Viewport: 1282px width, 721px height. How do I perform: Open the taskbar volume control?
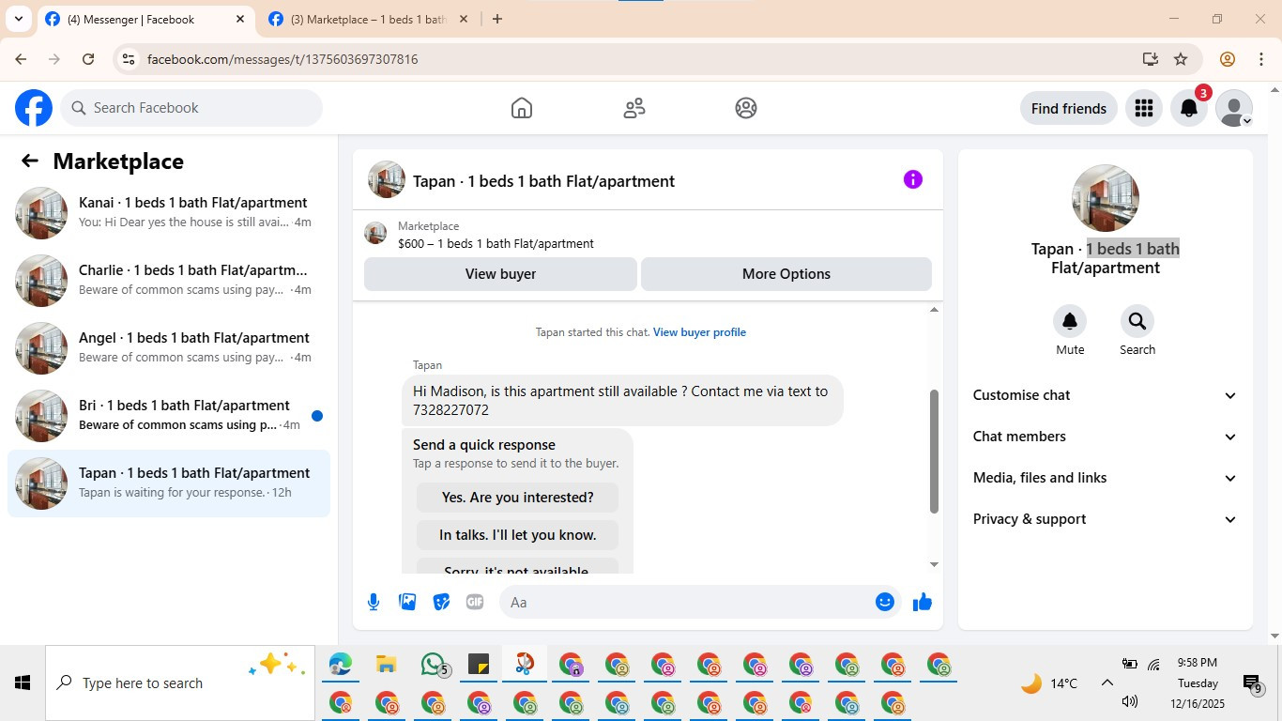click(1130, 701)
